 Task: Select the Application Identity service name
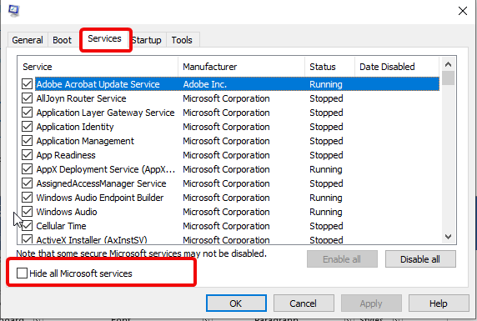75,127
